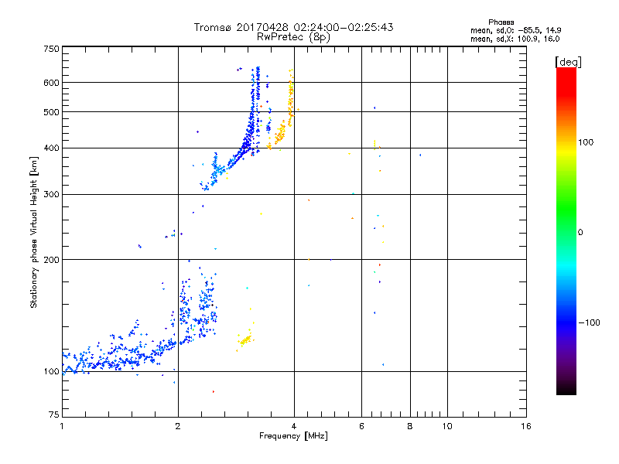This screenshot has width=619, height=464.
Task: Click the '200' y-axis tick label
Action: tap(51, 260)
